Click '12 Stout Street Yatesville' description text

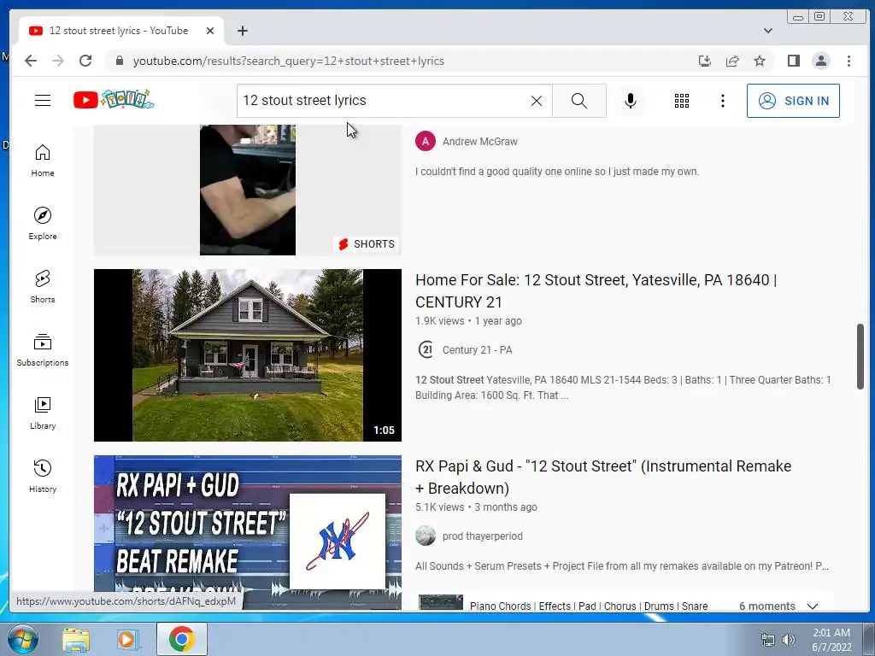tap(623, 388)
